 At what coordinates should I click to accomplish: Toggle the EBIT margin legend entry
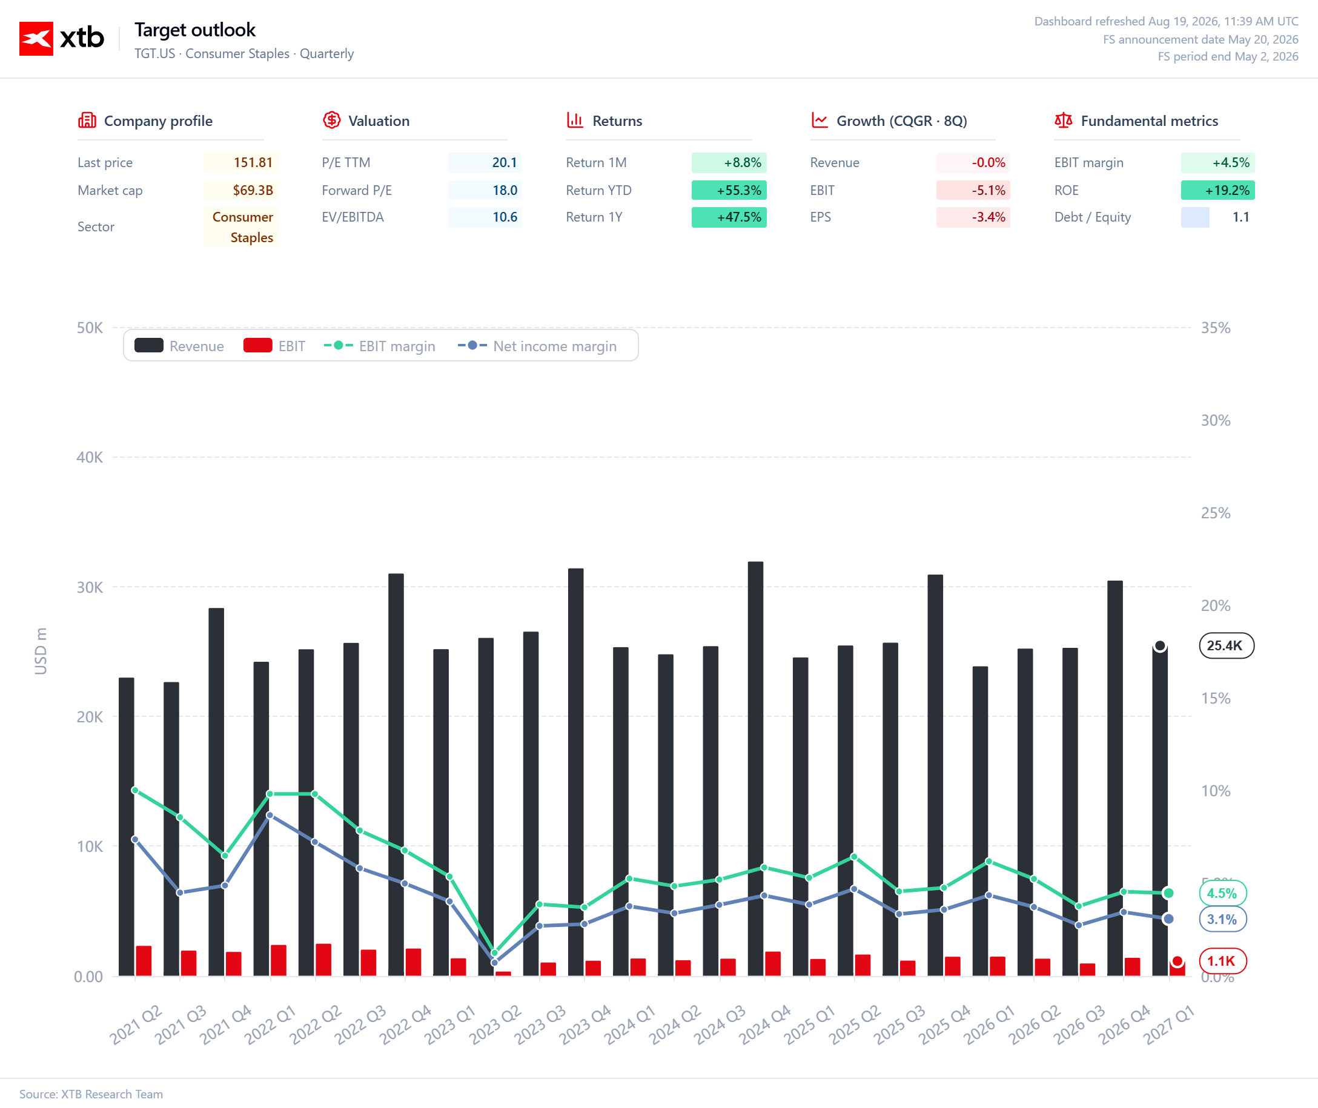click(x=379, y=346)
